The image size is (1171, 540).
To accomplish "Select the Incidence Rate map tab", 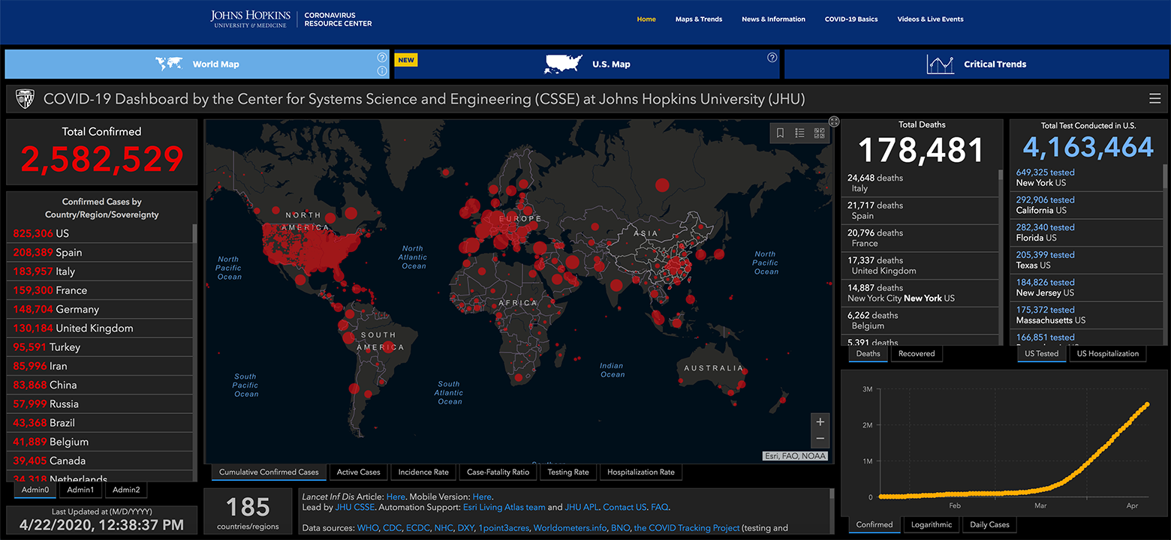I will point(423,472).
